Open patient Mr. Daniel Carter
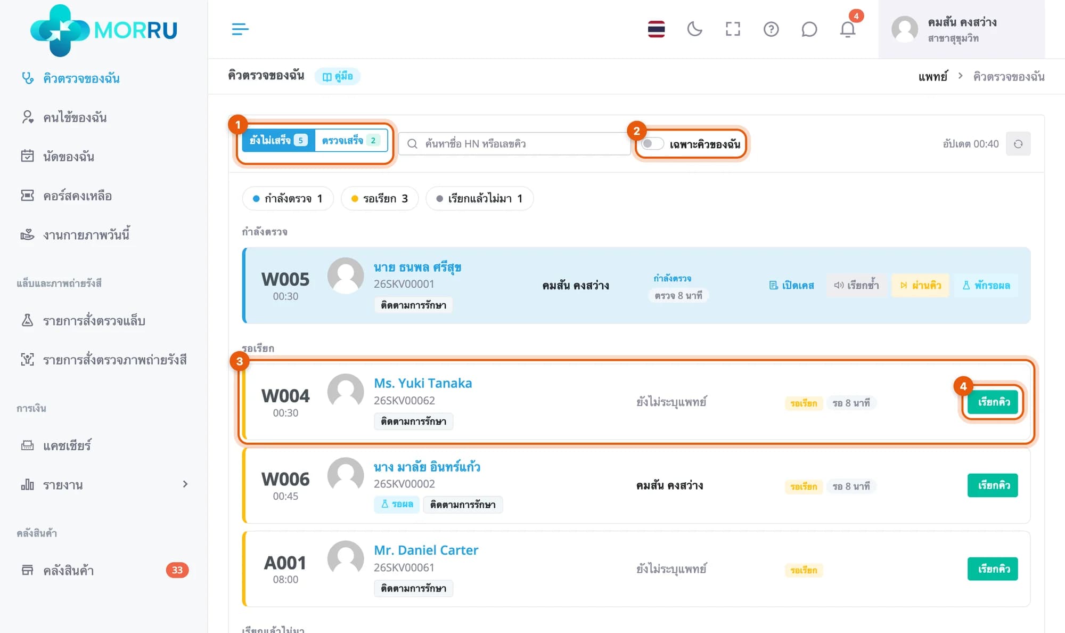Screen dimensions: 1065x633 (x=426, y=550)
